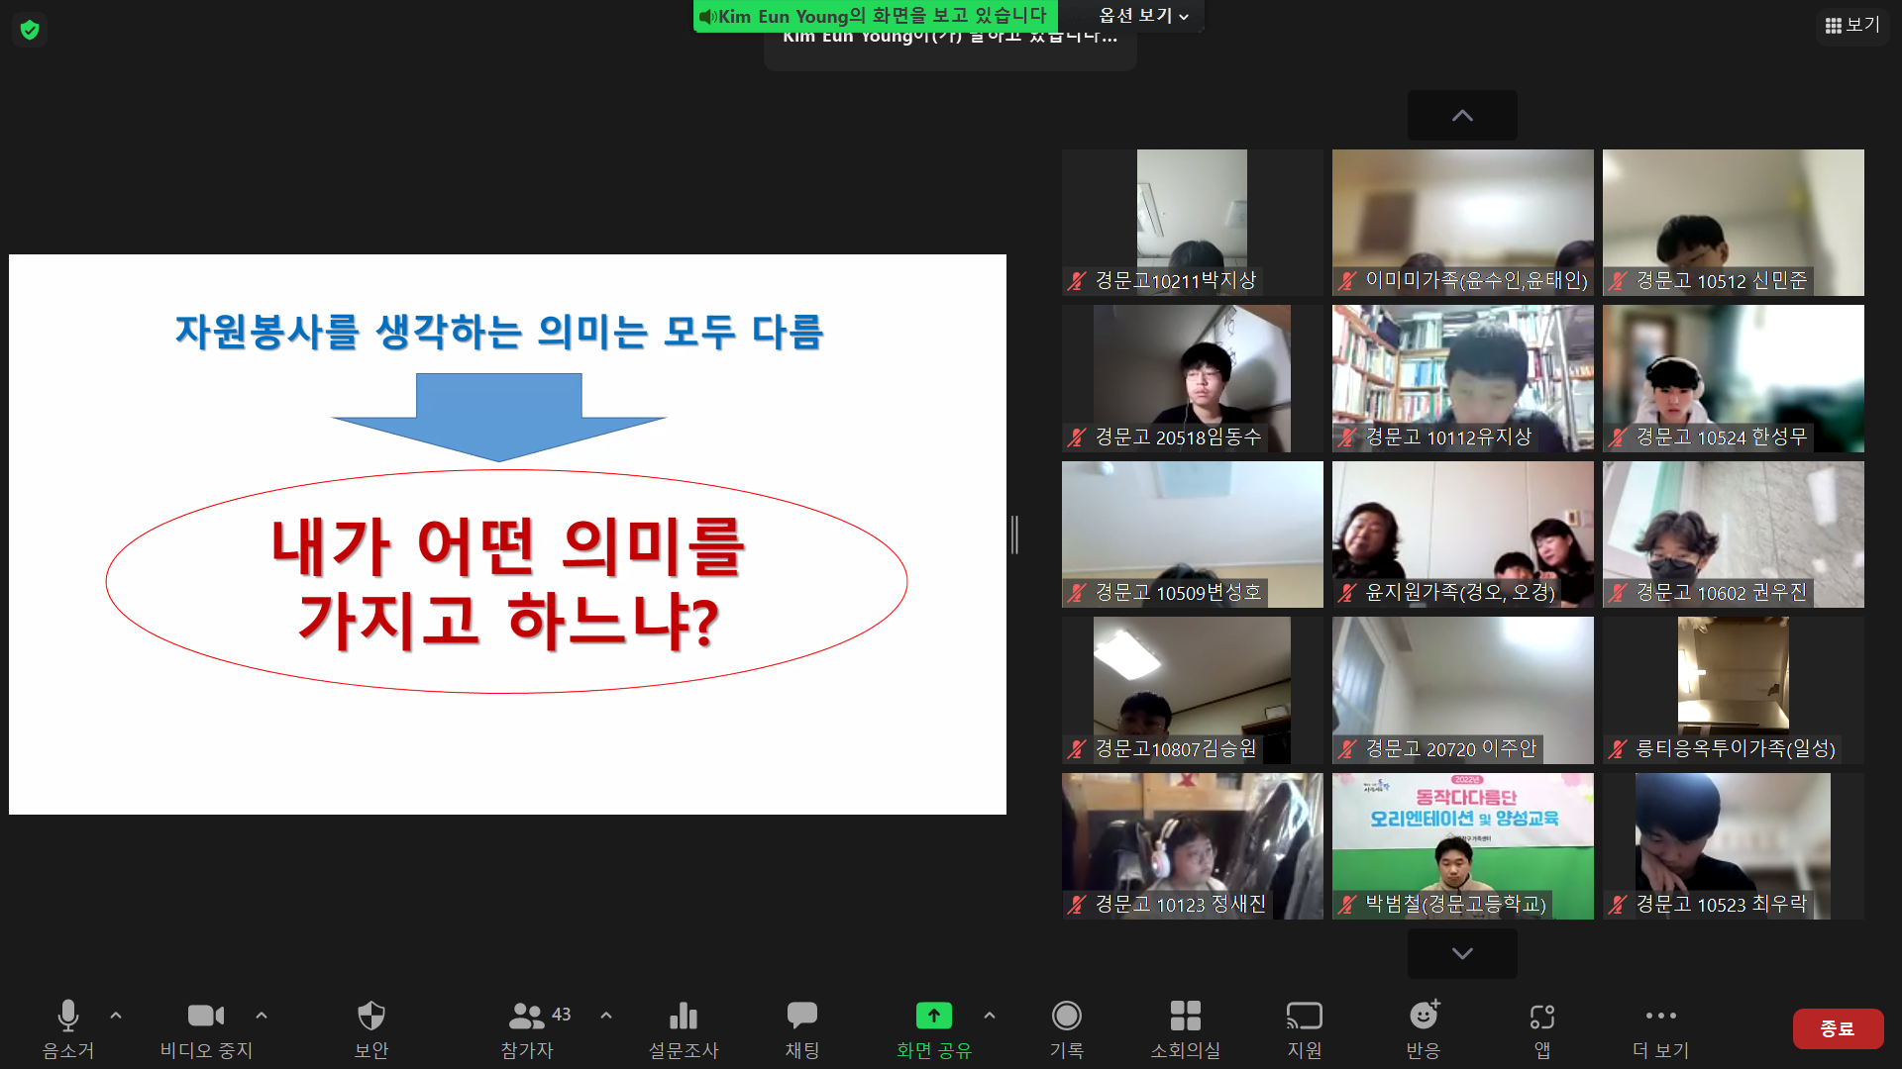The height and width of the screenshot is (1069, 1902).
Task: Click the red end meeting (종료) button
Action: tap(1838, 1028)
